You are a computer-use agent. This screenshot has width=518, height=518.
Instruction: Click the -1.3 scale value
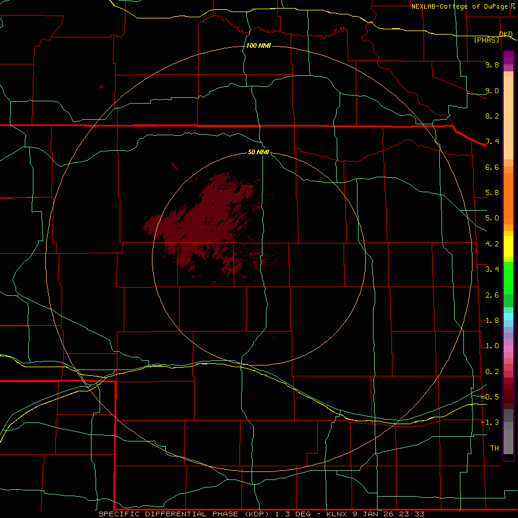[x=490, y=422]
